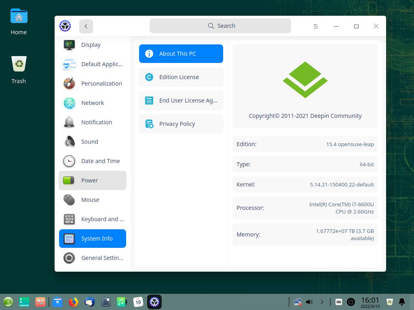Viewport: 414px width, 310px height.
Task: Open the Privacy Policy page
Action: coord(177,124)
